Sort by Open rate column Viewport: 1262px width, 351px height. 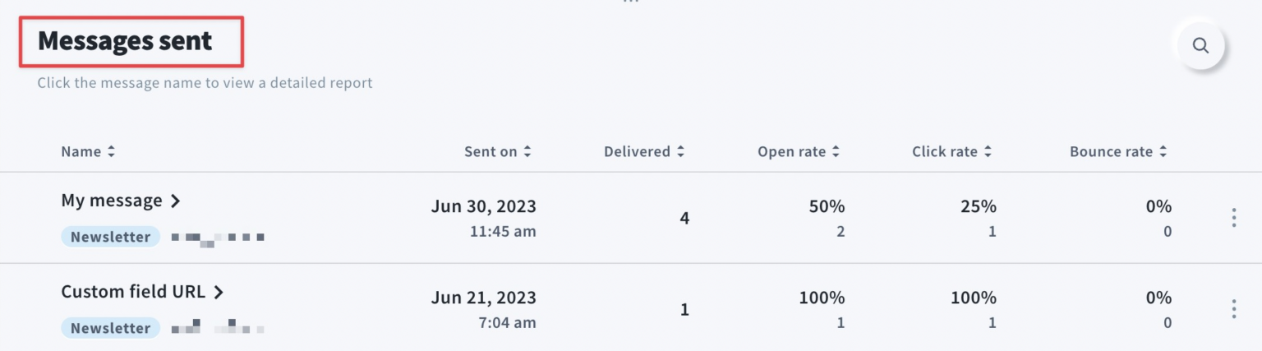(x=798, y=152)
